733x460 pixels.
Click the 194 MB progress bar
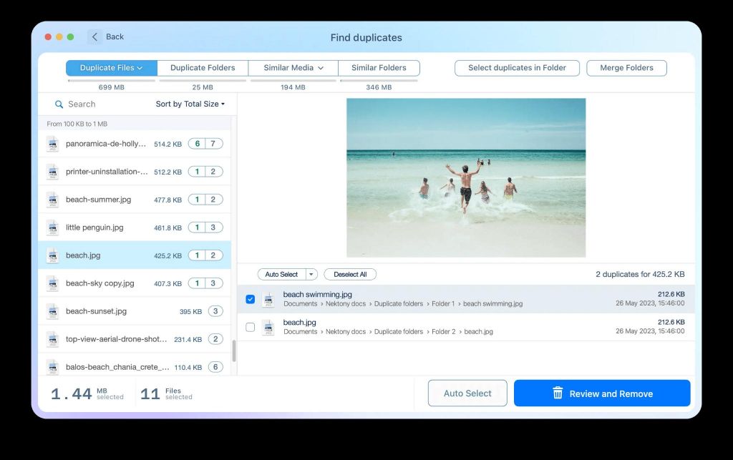point(293,81)
